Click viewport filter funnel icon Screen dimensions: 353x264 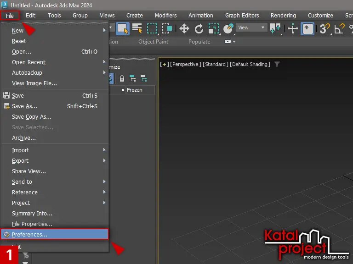[277, 64]
